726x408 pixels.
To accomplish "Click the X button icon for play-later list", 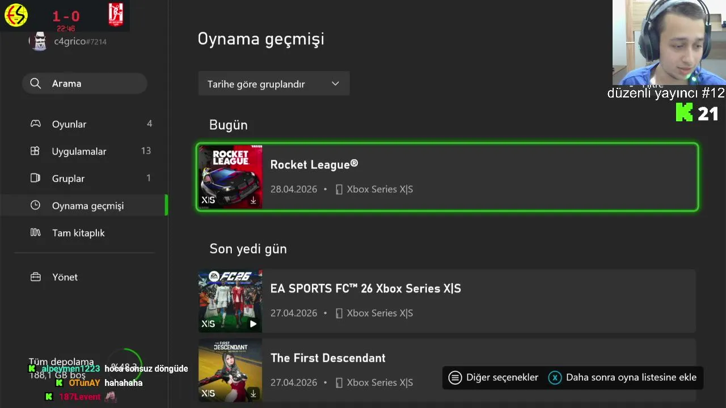I will [x=555, y=377].
